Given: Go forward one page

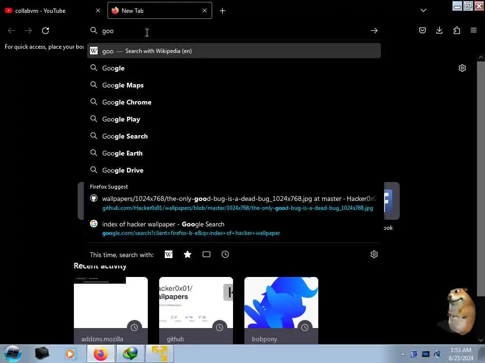Looking at the screenshot, I should click(28, 31).
